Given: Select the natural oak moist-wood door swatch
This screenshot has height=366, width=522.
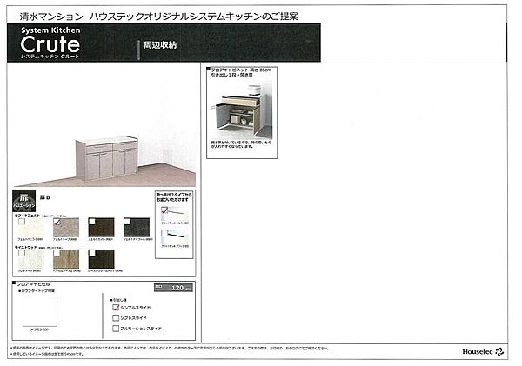Looking at the screenshot, I should 66,259.
